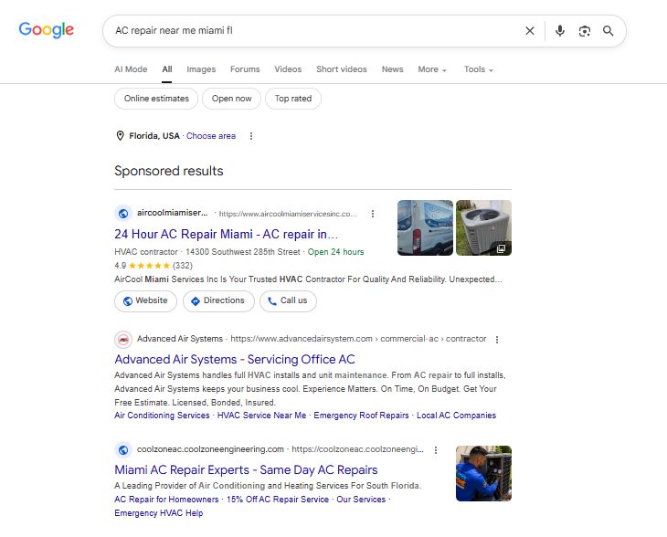View the white service van thumbnail
Screen dimensions: 667x537
(x=426, y=228)
